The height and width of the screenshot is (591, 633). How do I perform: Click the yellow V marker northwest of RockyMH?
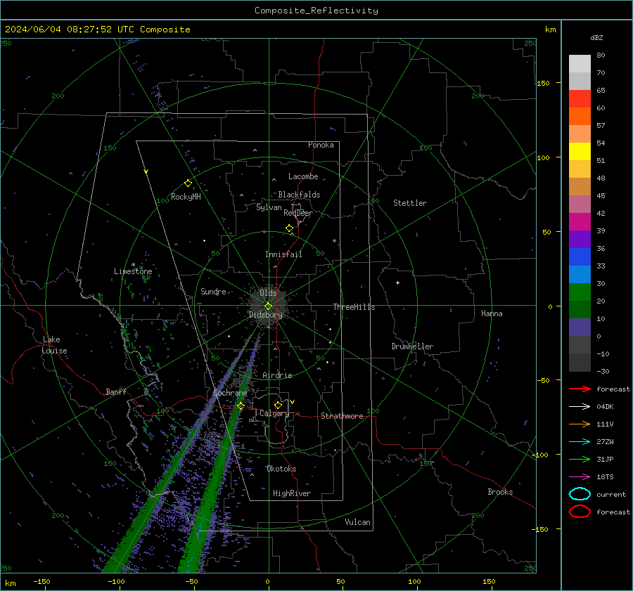point(146,171)
